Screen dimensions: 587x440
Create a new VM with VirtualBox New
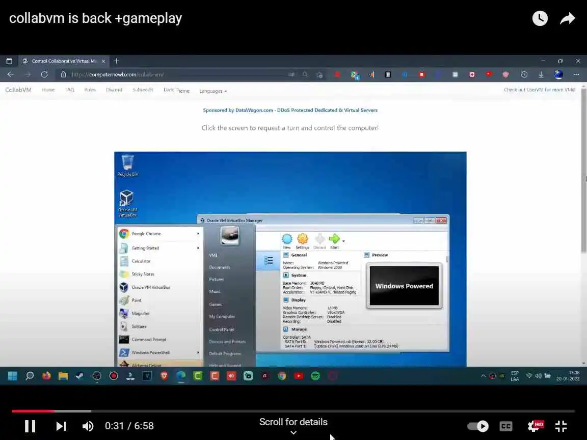287,241
